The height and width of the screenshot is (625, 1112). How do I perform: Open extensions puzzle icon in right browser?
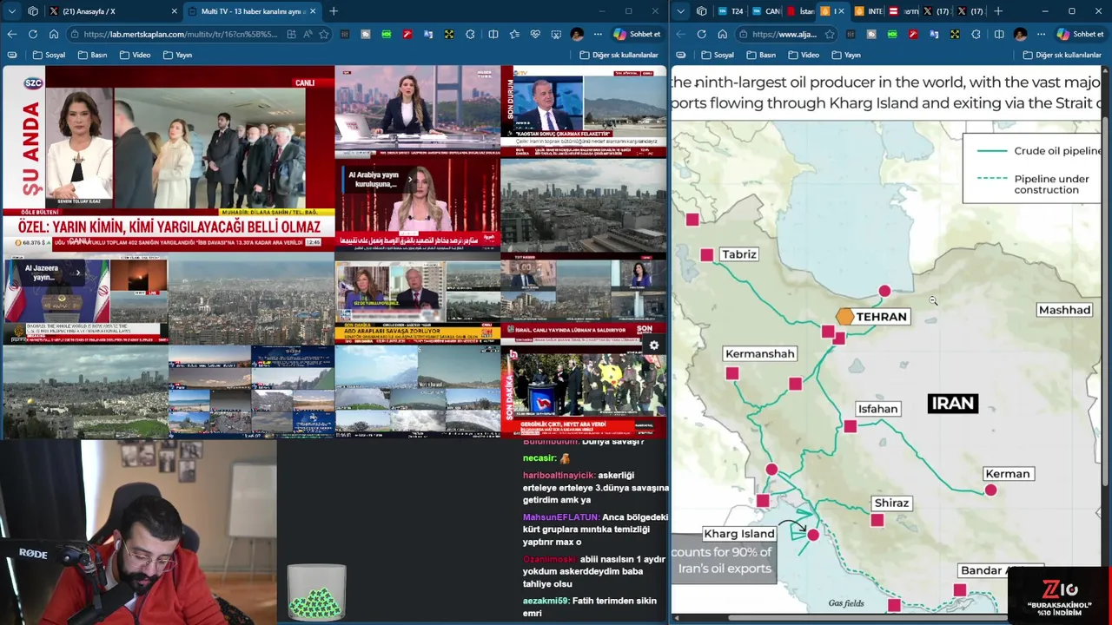tap(976, 34)
